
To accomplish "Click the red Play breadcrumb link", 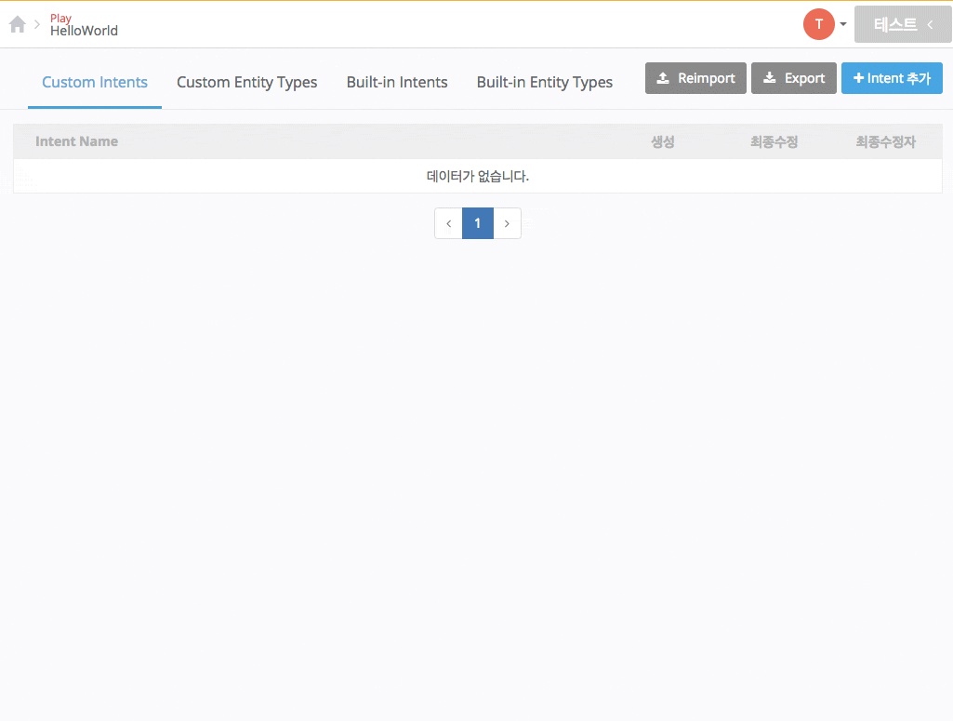I will [60, 18].
